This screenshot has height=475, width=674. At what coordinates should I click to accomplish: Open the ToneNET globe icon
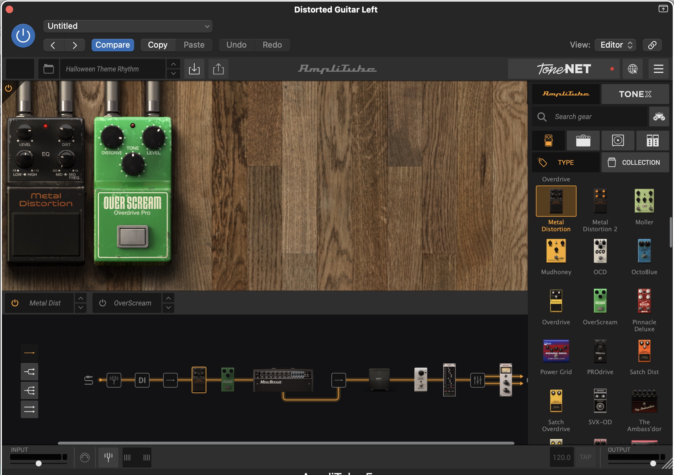632,69
